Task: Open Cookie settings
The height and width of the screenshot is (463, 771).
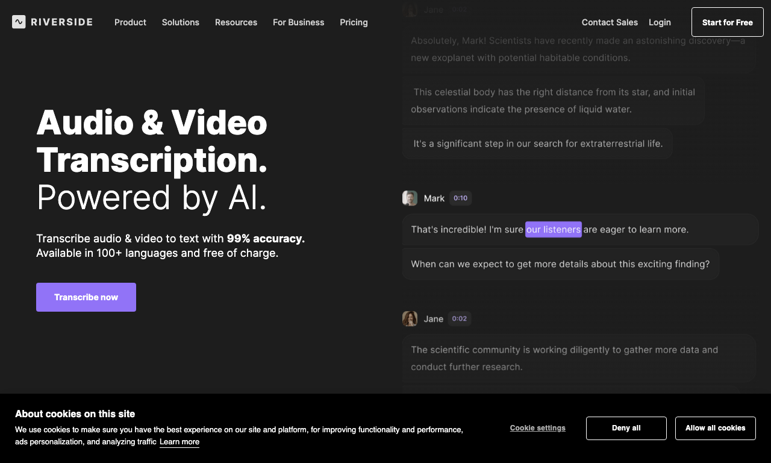Action: point(538,428)
